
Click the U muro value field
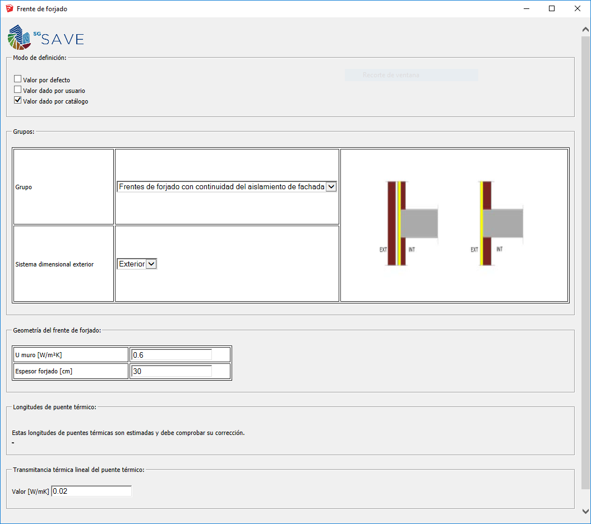click(172, 355)
